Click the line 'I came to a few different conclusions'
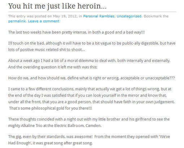Viewport: 184px width, 148px height. point(90,89)
